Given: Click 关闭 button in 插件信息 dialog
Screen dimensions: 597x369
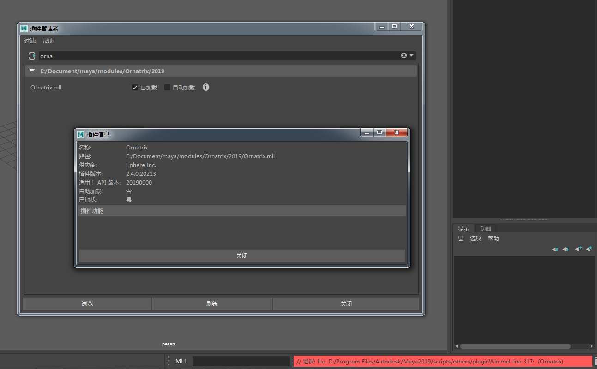Looking at the screenshot, I should [x=242, y=256].
